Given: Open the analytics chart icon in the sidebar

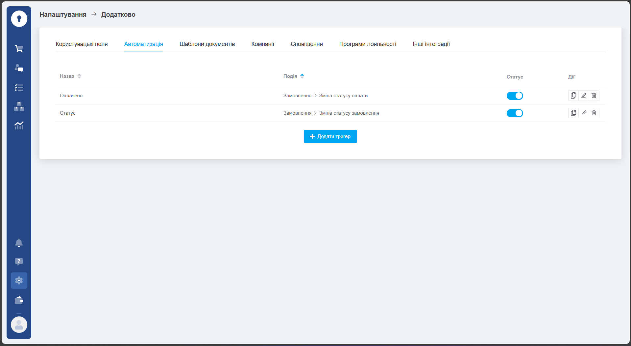Looking at the screenshot, I should click(x=19, y=126).
